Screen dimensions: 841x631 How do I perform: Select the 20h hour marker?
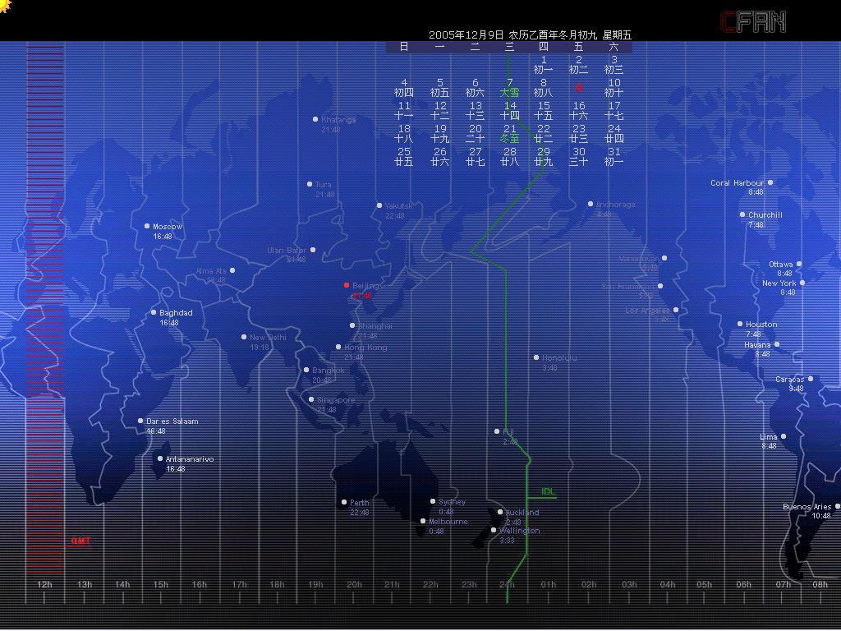click(354, 584)
